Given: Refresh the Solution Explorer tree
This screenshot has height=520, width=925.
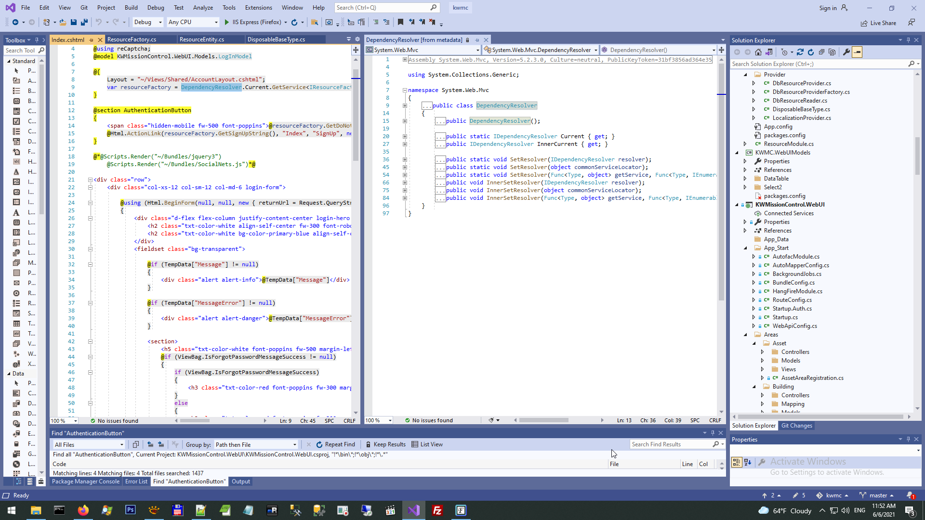Looking at the screenshot, I should [x=811, y=52].
